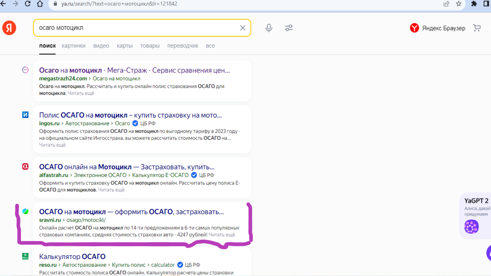Open the все tab
The width and height of the screenshot is (491, 276).
pyautogui.click(x=210, y=46)
